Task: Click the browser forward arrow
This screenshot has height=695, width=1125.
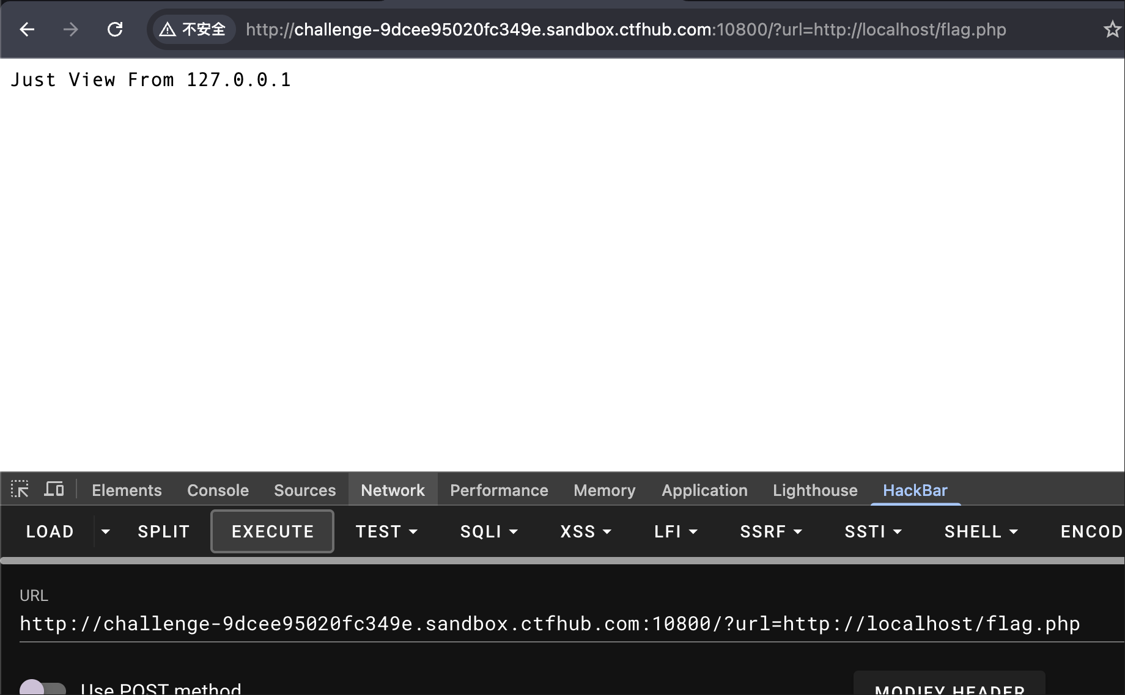Action: (x=71, y=29)
